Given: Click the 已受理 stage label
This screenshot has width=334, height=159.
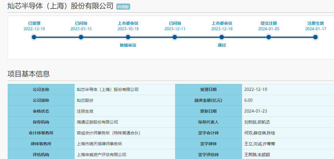Looking at the screenshot, I should [34, 23].
